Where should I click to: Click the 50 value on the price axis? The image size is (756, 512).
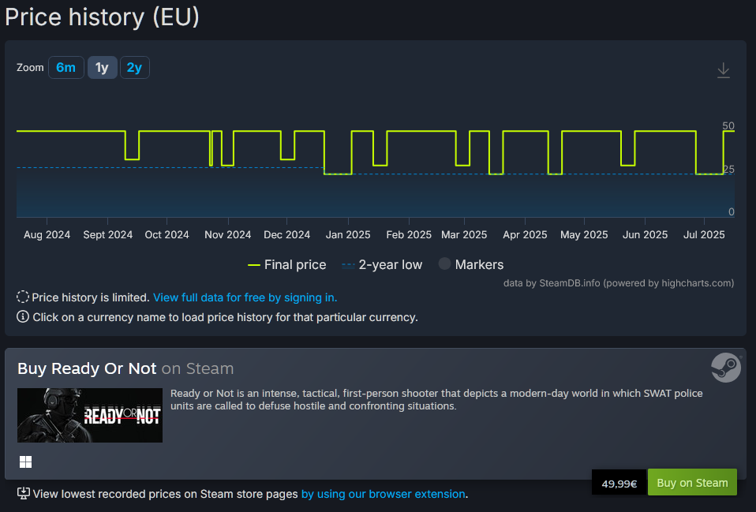click(x=728, y=126)
